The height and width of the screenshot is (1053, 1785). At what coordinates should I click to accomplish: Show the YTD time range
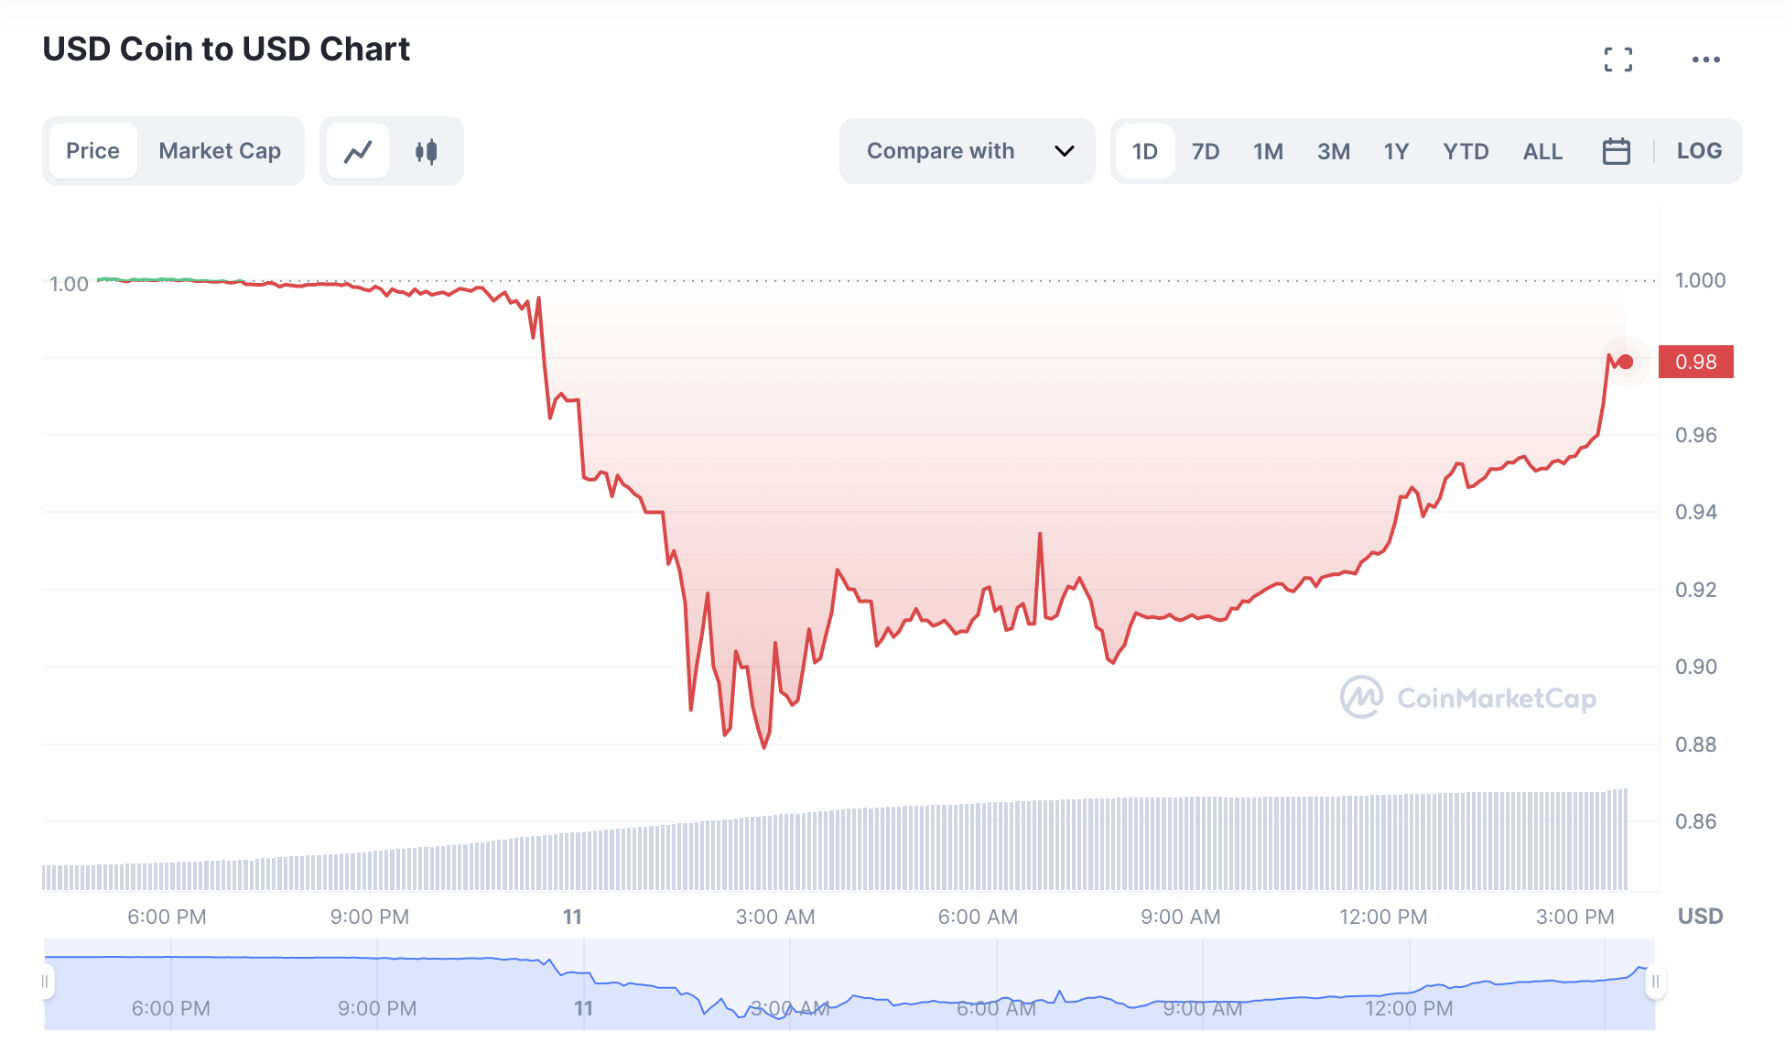click(1466, 151)
